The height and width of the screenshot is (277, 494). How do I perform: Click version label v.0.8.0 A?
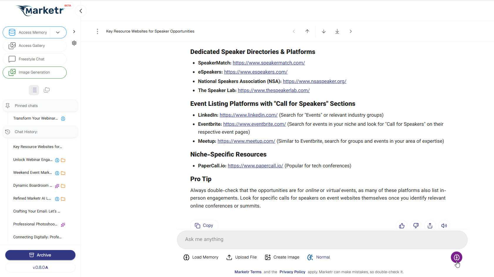coord(40,267)
